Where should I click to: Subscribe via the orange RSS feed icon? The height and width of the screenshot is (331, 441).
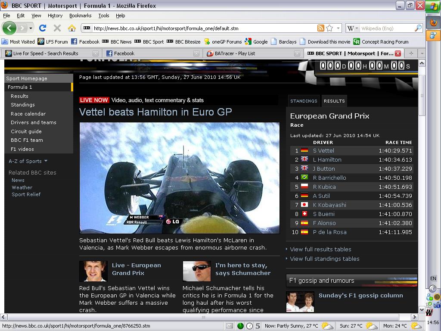[x=320, y=28]
